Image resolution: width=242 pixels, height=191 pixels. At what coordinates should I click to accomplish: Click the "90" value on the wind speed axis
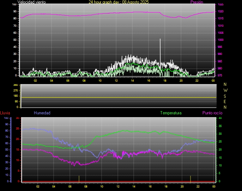[x=15, y=12]
